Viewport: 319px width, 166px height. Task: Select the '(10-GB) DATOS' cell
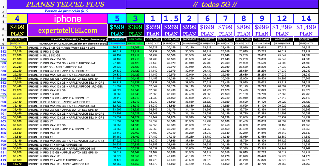17,39
